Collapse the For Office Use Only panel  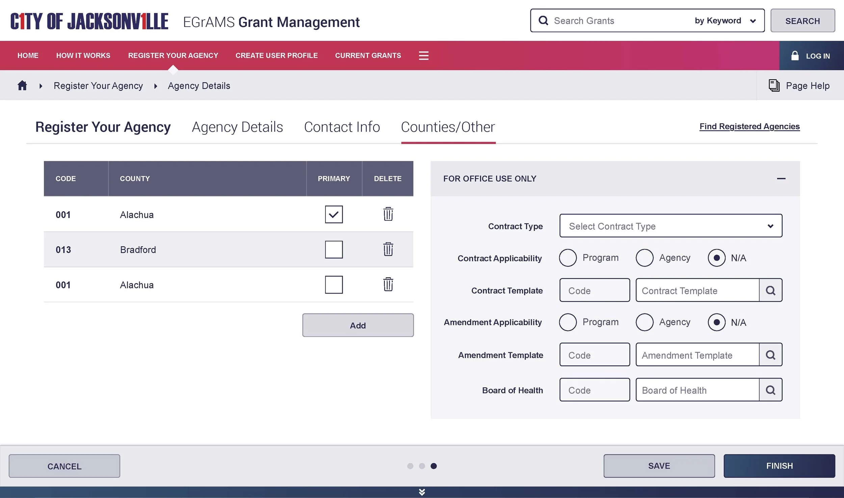[x=781, y=178]
